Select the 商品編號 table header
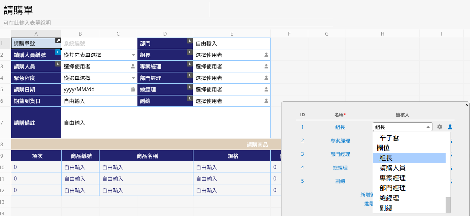 tap(80, 156)
